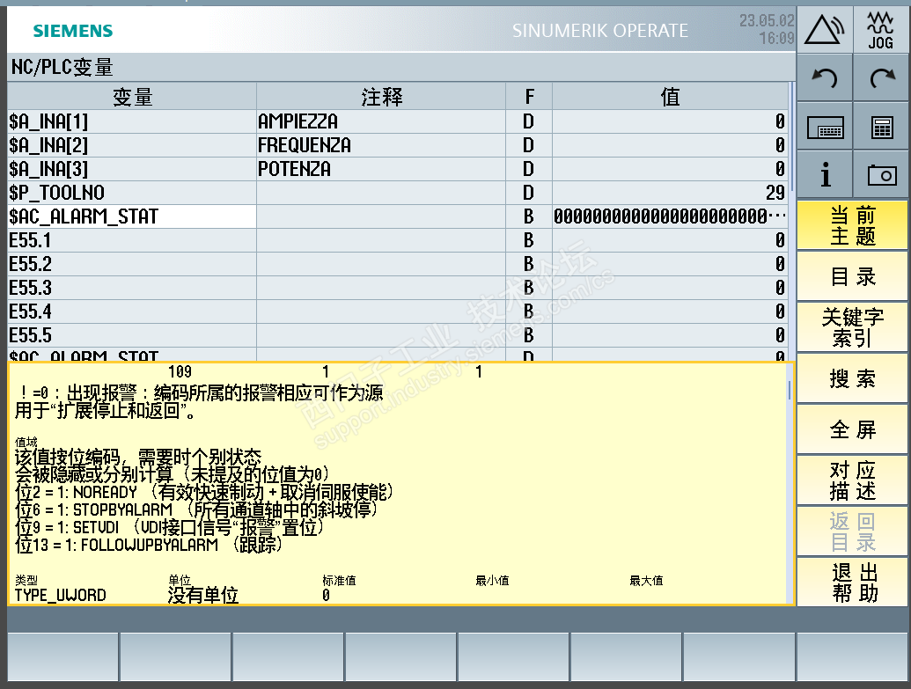
Task: Select the E55.4 variable row
Action: [398, 312]
